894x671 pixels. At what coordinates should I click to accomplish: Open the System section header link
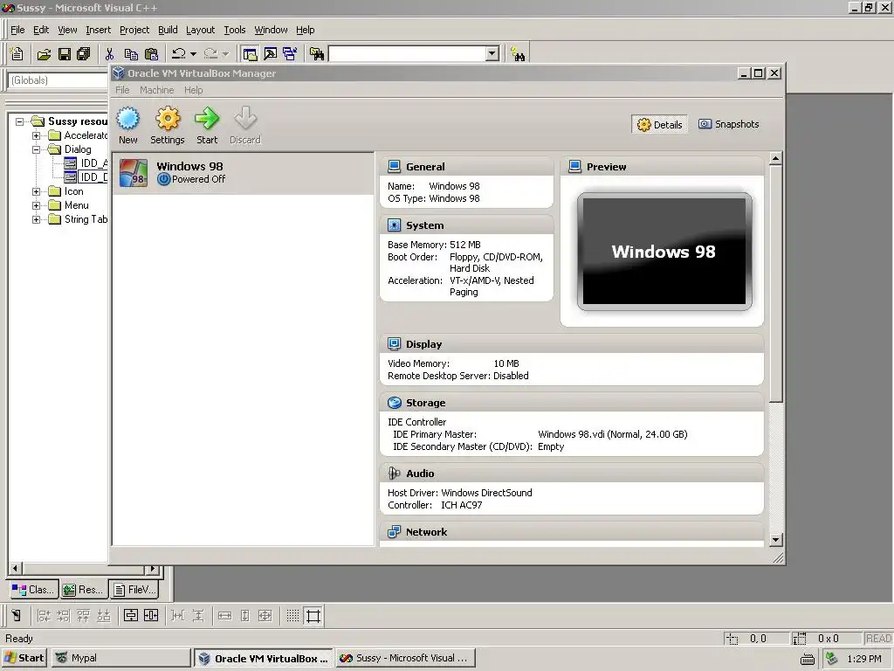tap(425, 225)
